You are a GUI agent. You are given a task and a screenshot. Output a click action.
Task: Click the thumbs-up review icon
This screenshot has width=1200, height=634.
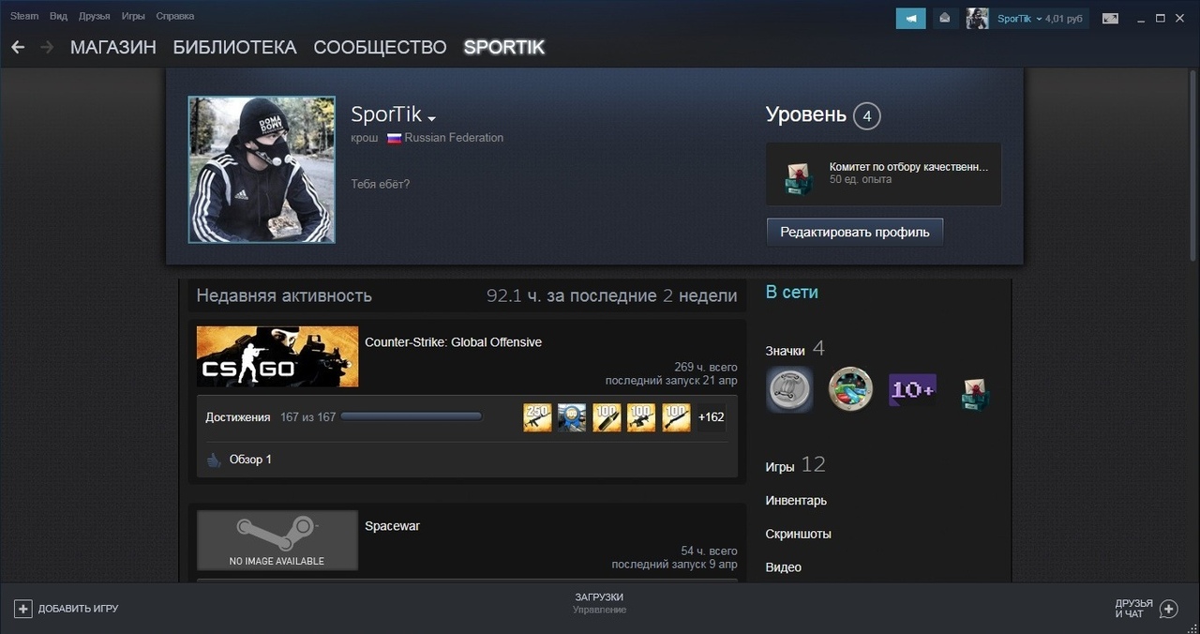point(214,460)
